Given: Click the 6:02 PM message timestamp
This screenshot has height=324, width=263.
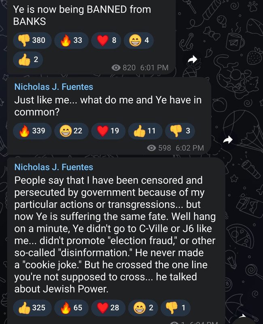Looking at the screenshot, I should 189,148.
